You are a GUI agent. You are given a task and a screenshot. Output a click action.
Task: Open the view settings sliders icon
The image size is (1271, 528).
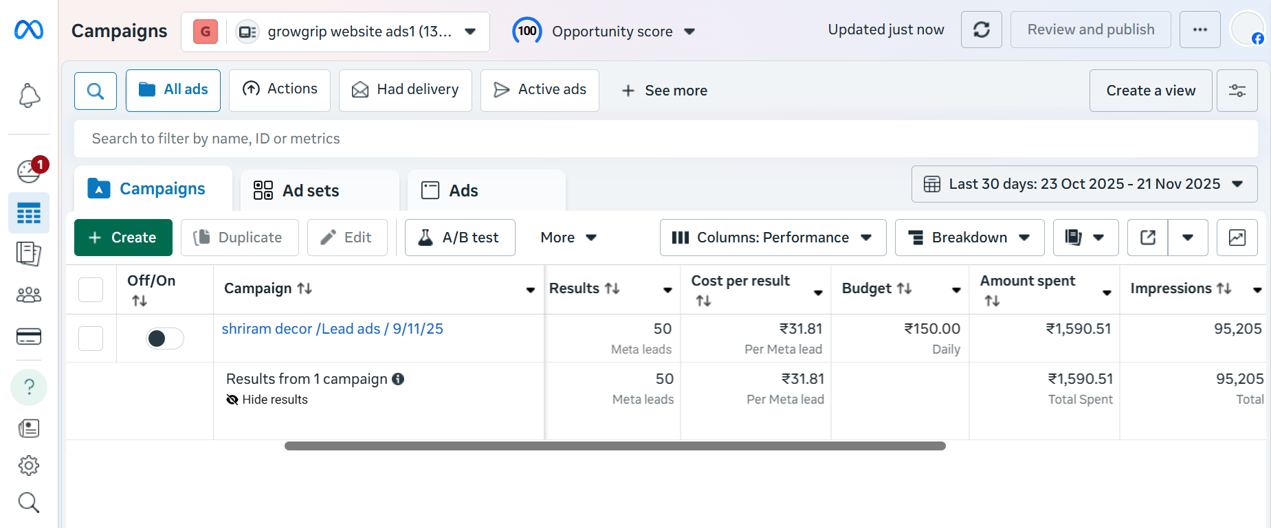[1237, 91]
